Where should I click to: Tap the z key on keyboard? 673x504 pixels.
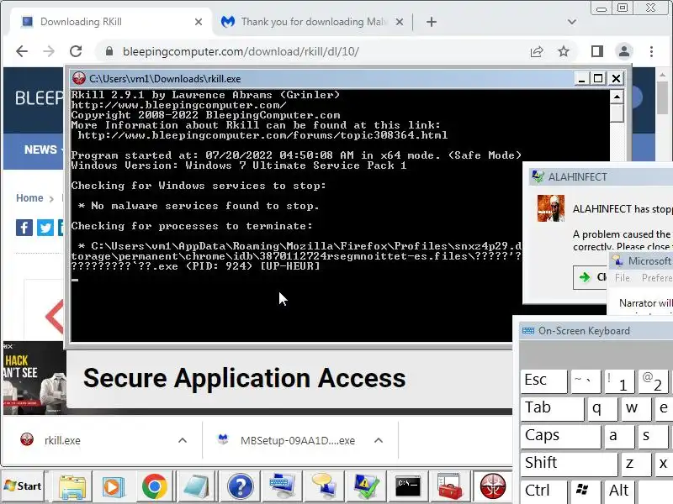pyautogui.click(x=636, y=464)
